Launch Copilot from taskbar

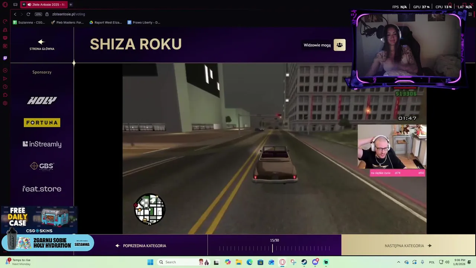click(x=228, y=262)
